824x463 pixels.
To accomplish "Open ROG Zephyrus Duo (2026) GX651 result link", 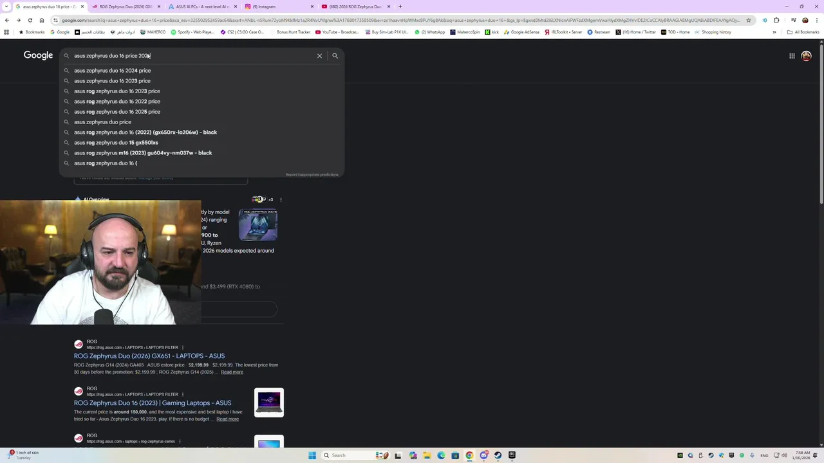I will pos(149,356).
